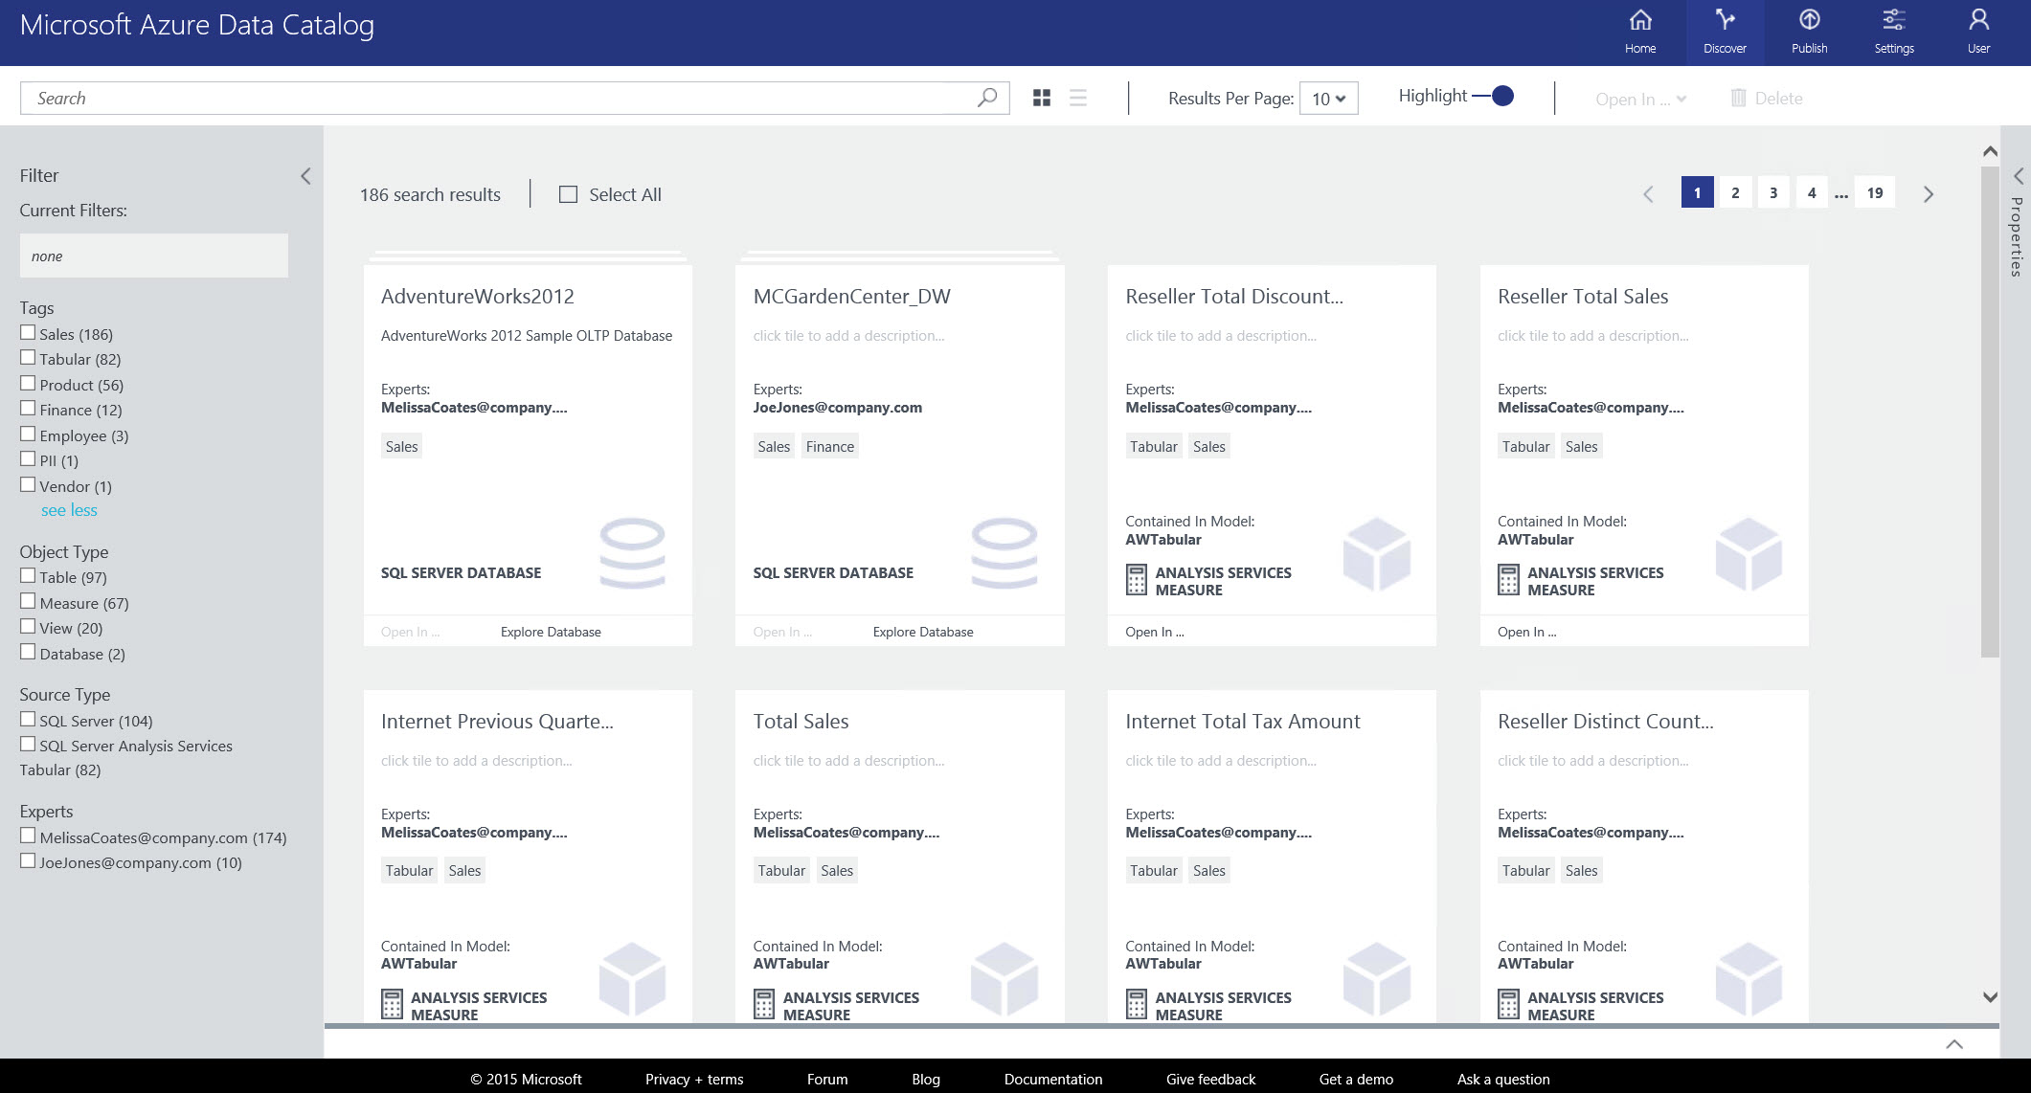Click Internet Previous Quarter cube icon
2031x1093 pixels.
pos(632,978)
